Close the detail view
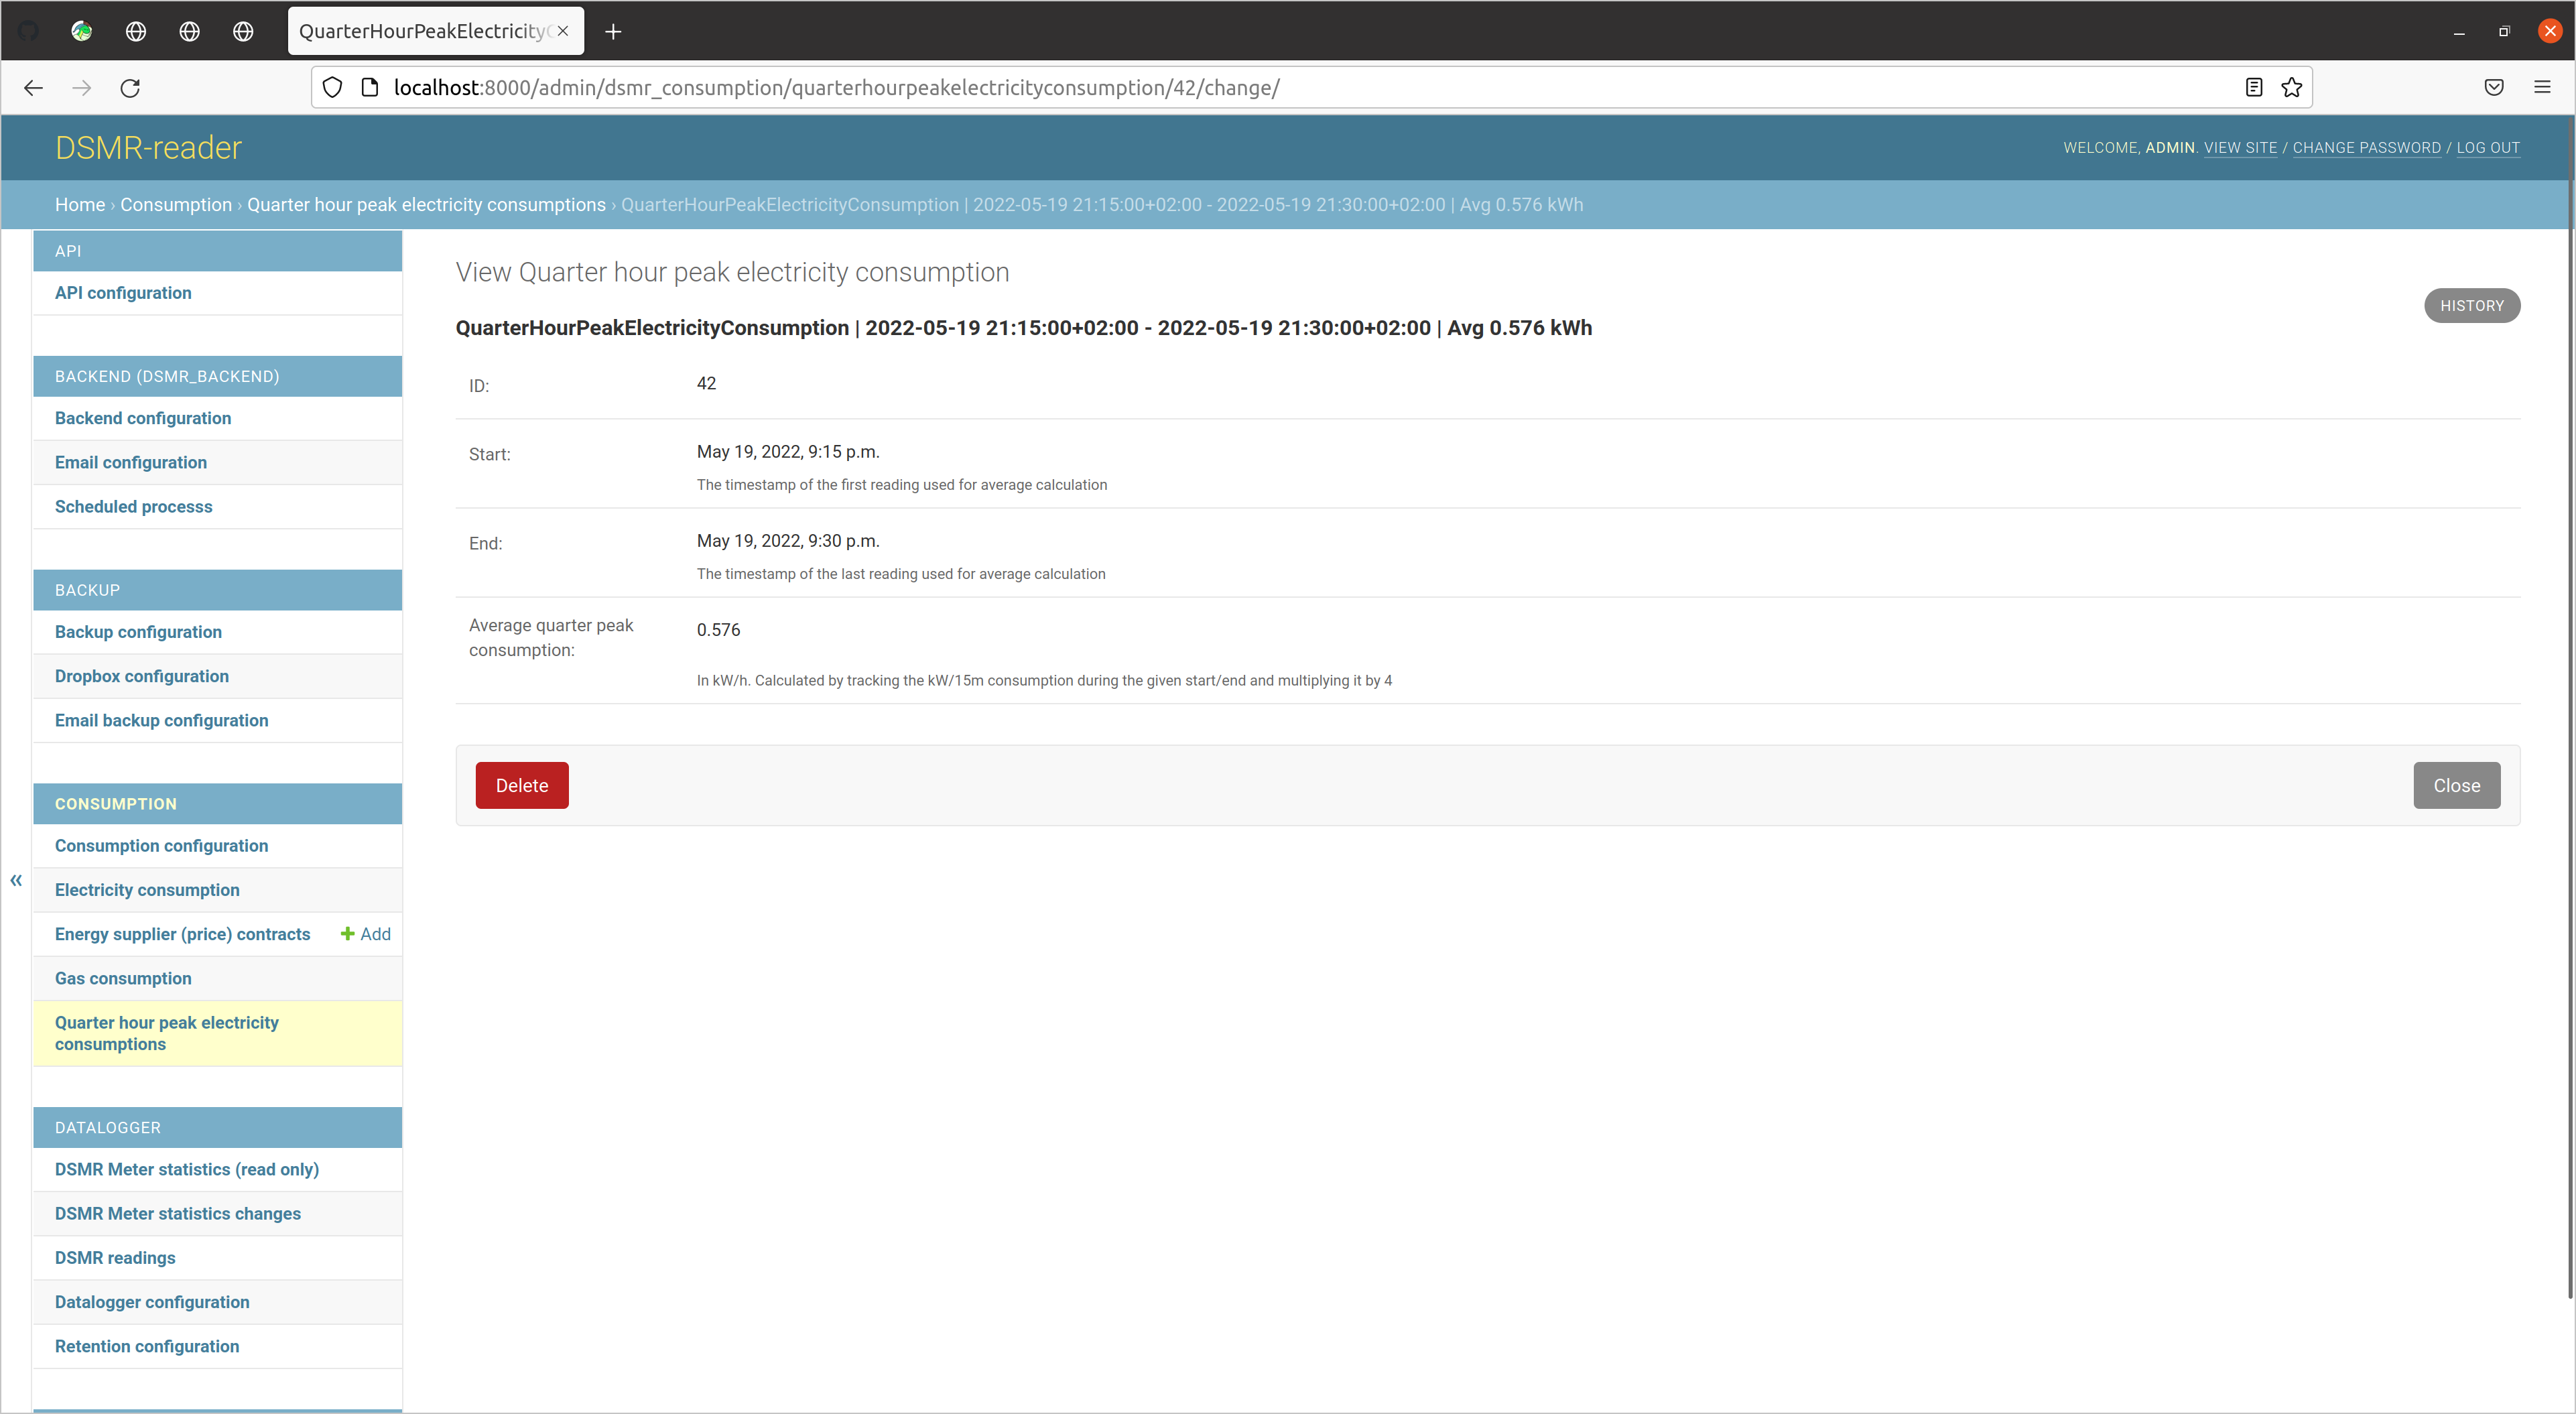 coord(2456,785)
